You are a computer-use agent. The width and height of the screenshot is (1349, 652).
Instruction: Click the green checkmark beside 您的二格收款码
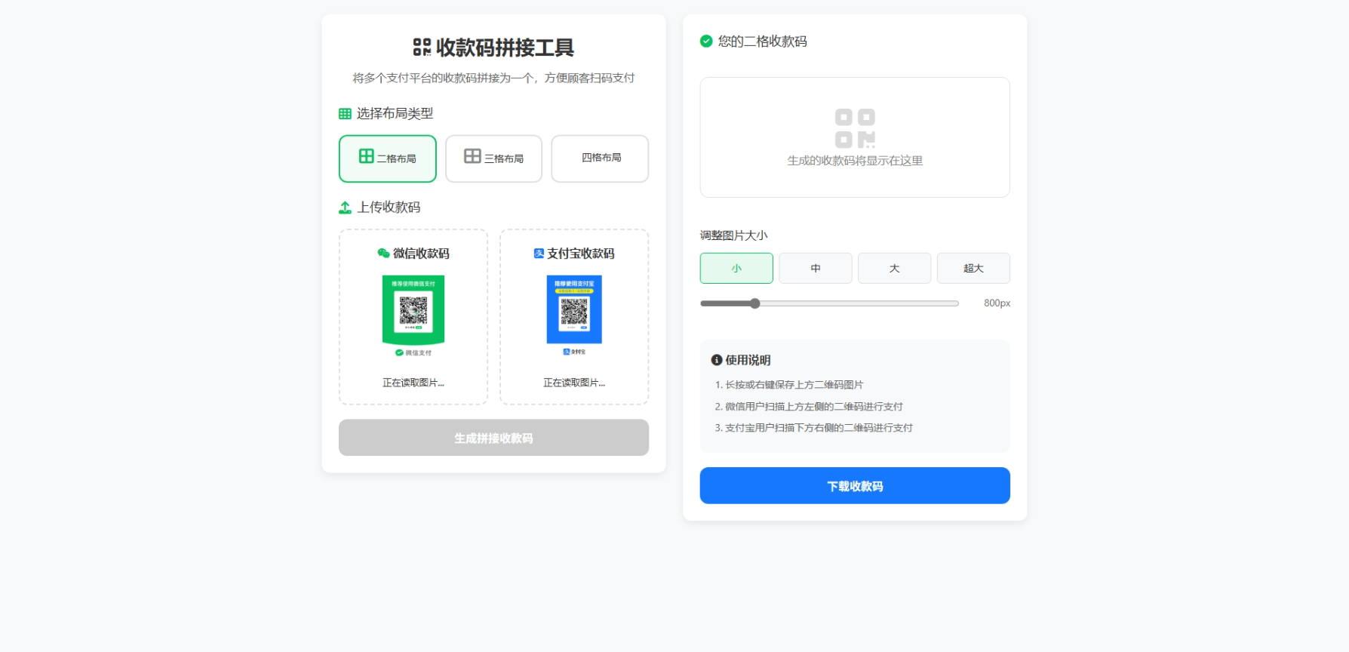click(706, 42)
